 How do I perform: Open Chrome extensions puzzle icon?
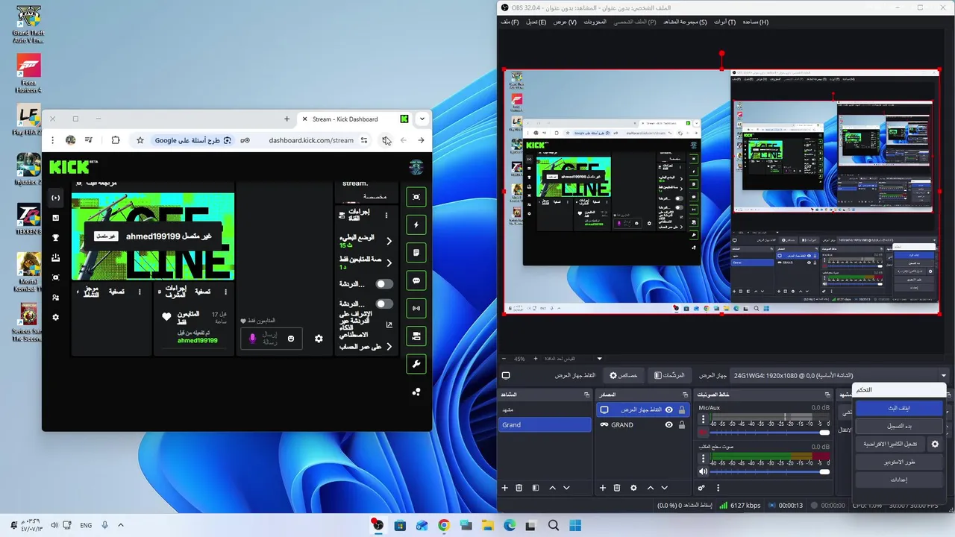point(116,139)
